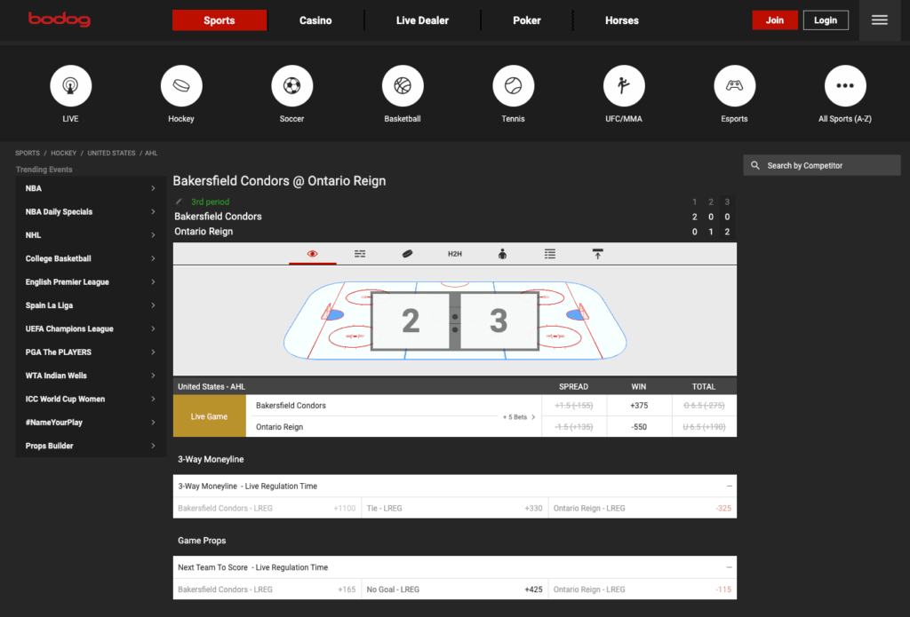Pick Ontario Reign LREG -325
Screen dimensions: 910x617
click(643, 508)
